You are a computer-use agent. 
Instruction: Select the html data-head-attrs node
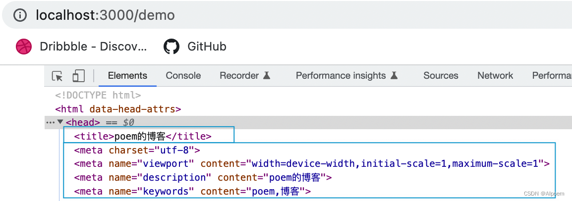118,109
